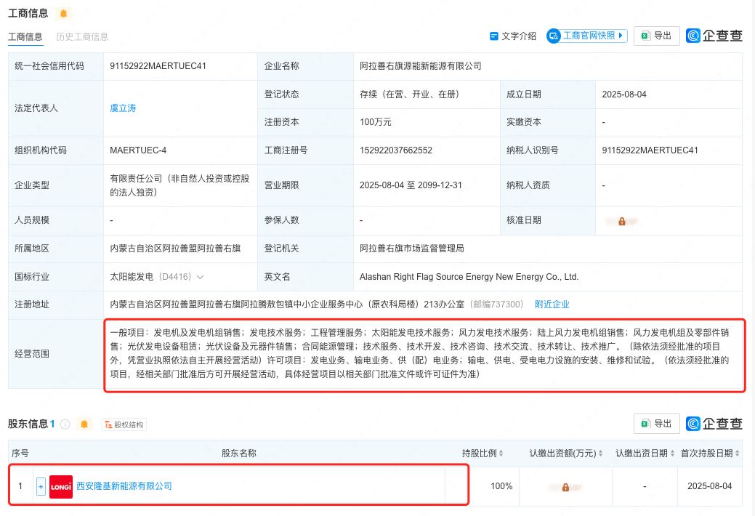Click the 企查查 logo beside 工商信息 export
This screenshot has height=516, width=755.
pyautogui.click(x=714, y=36)
